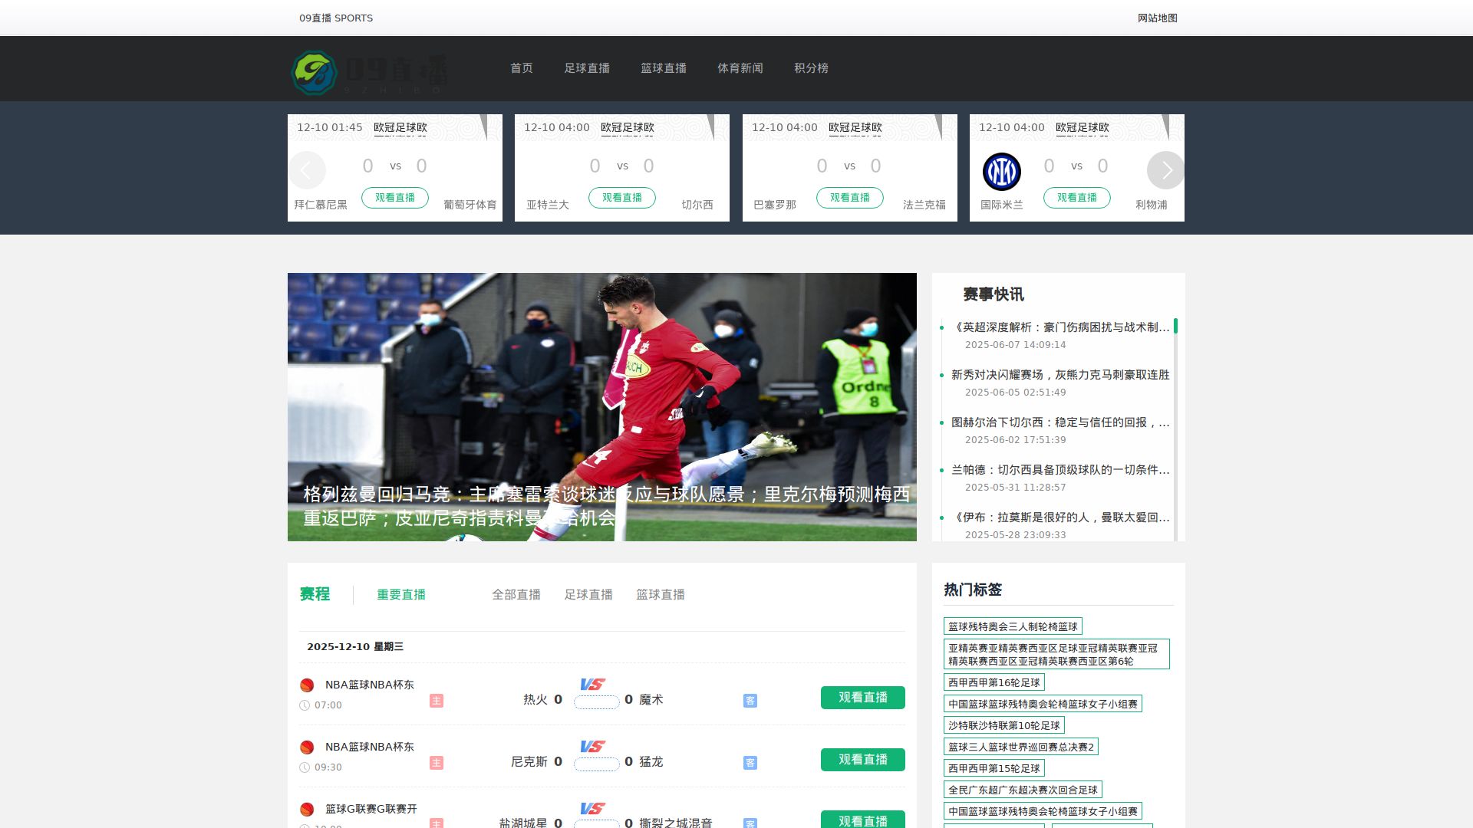Switch to the 篮球直播 schedule tab
1473x828 pixels.
point(661,595)
